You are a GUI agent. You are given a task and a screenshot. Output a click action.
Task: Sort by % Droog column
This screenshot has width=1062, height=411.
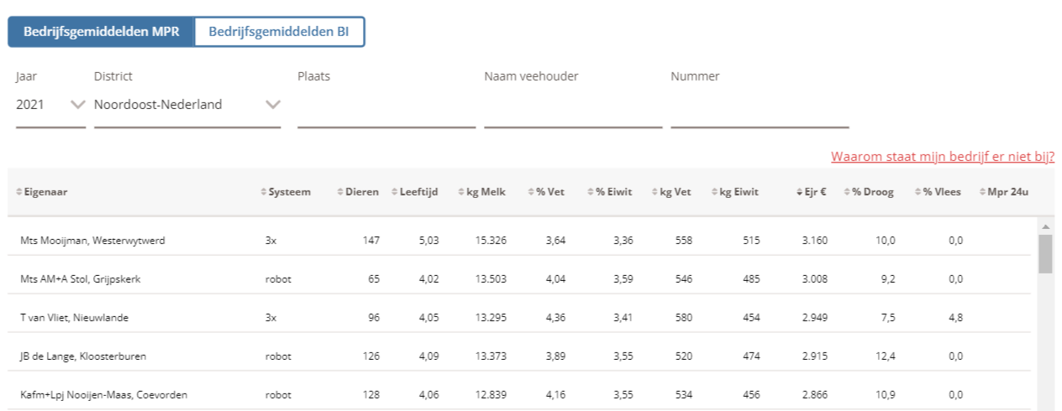pyautogui.click(x=869, y=192)
